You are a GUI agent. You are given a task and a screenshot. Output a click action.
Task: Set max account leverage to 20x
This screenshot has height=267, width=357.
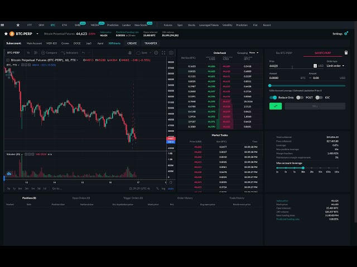click(312, 168)
